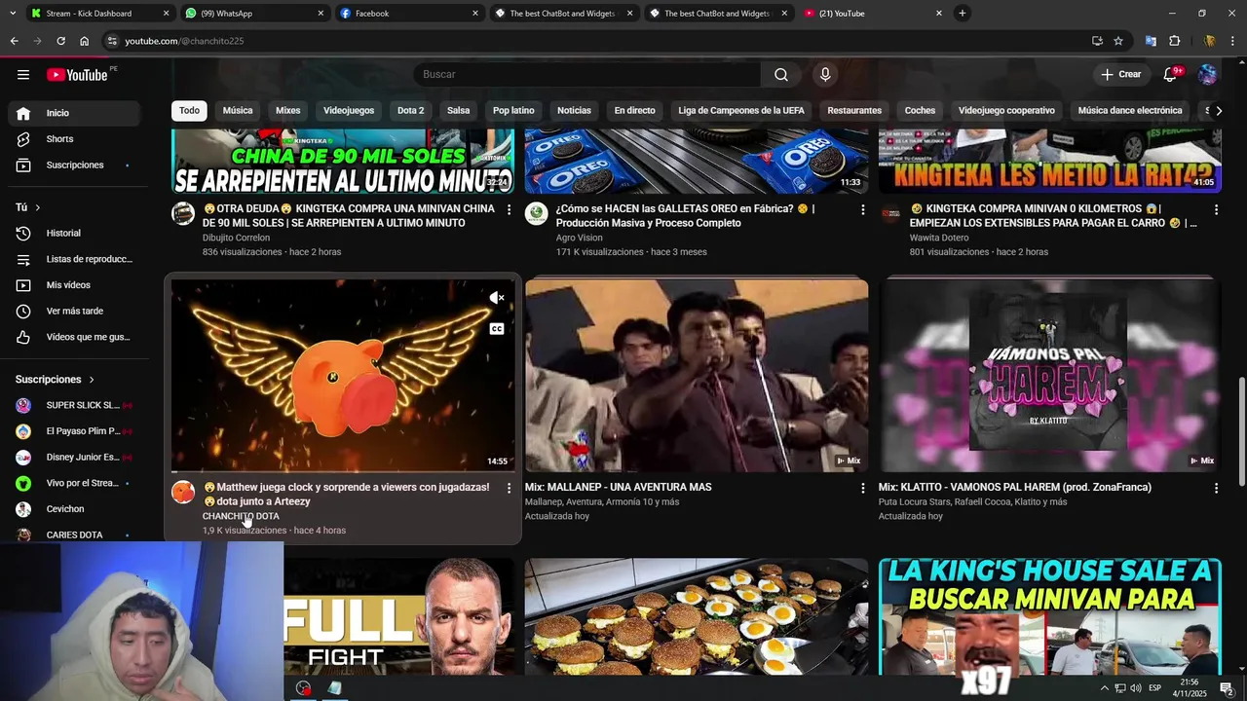Image resolution: width=1247 pixels, height=701 pixels.
Task: Select the Dota 2 filter chip
Action: pos(410,111)
